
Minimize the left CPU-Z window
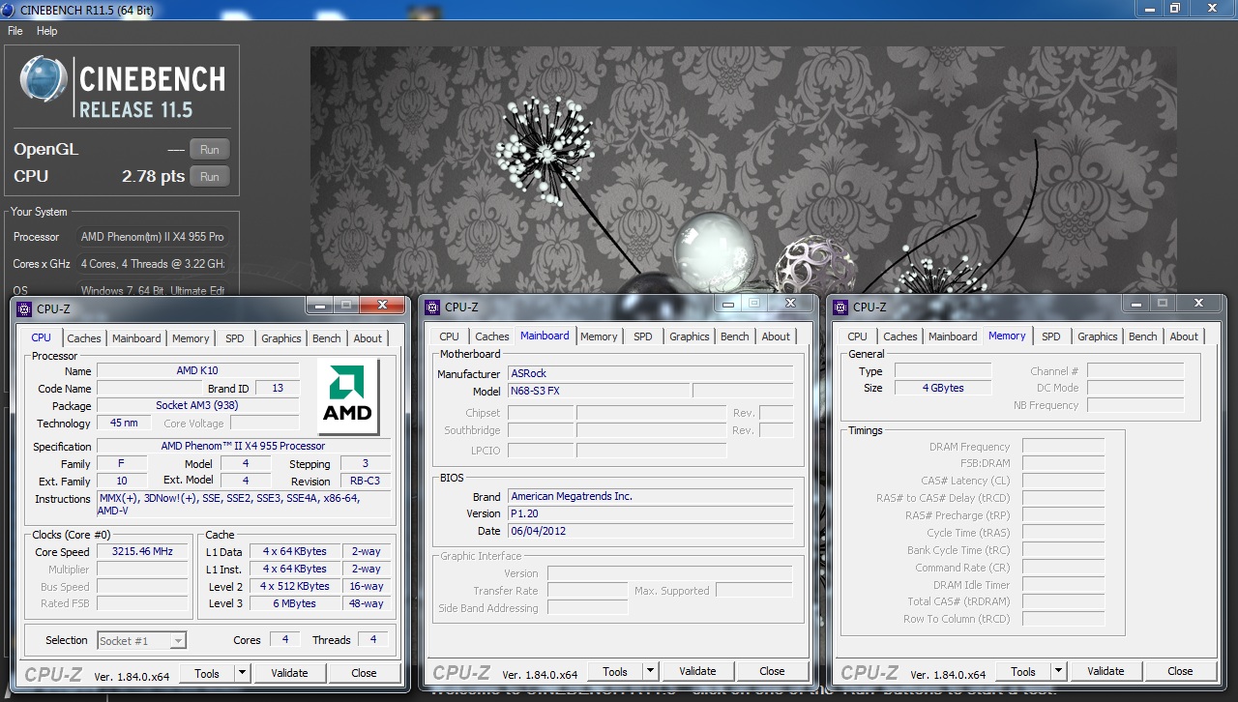coord(319,305)
